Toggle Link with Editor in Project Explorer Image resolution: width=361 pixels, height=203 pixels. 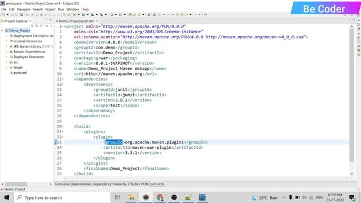37,26
